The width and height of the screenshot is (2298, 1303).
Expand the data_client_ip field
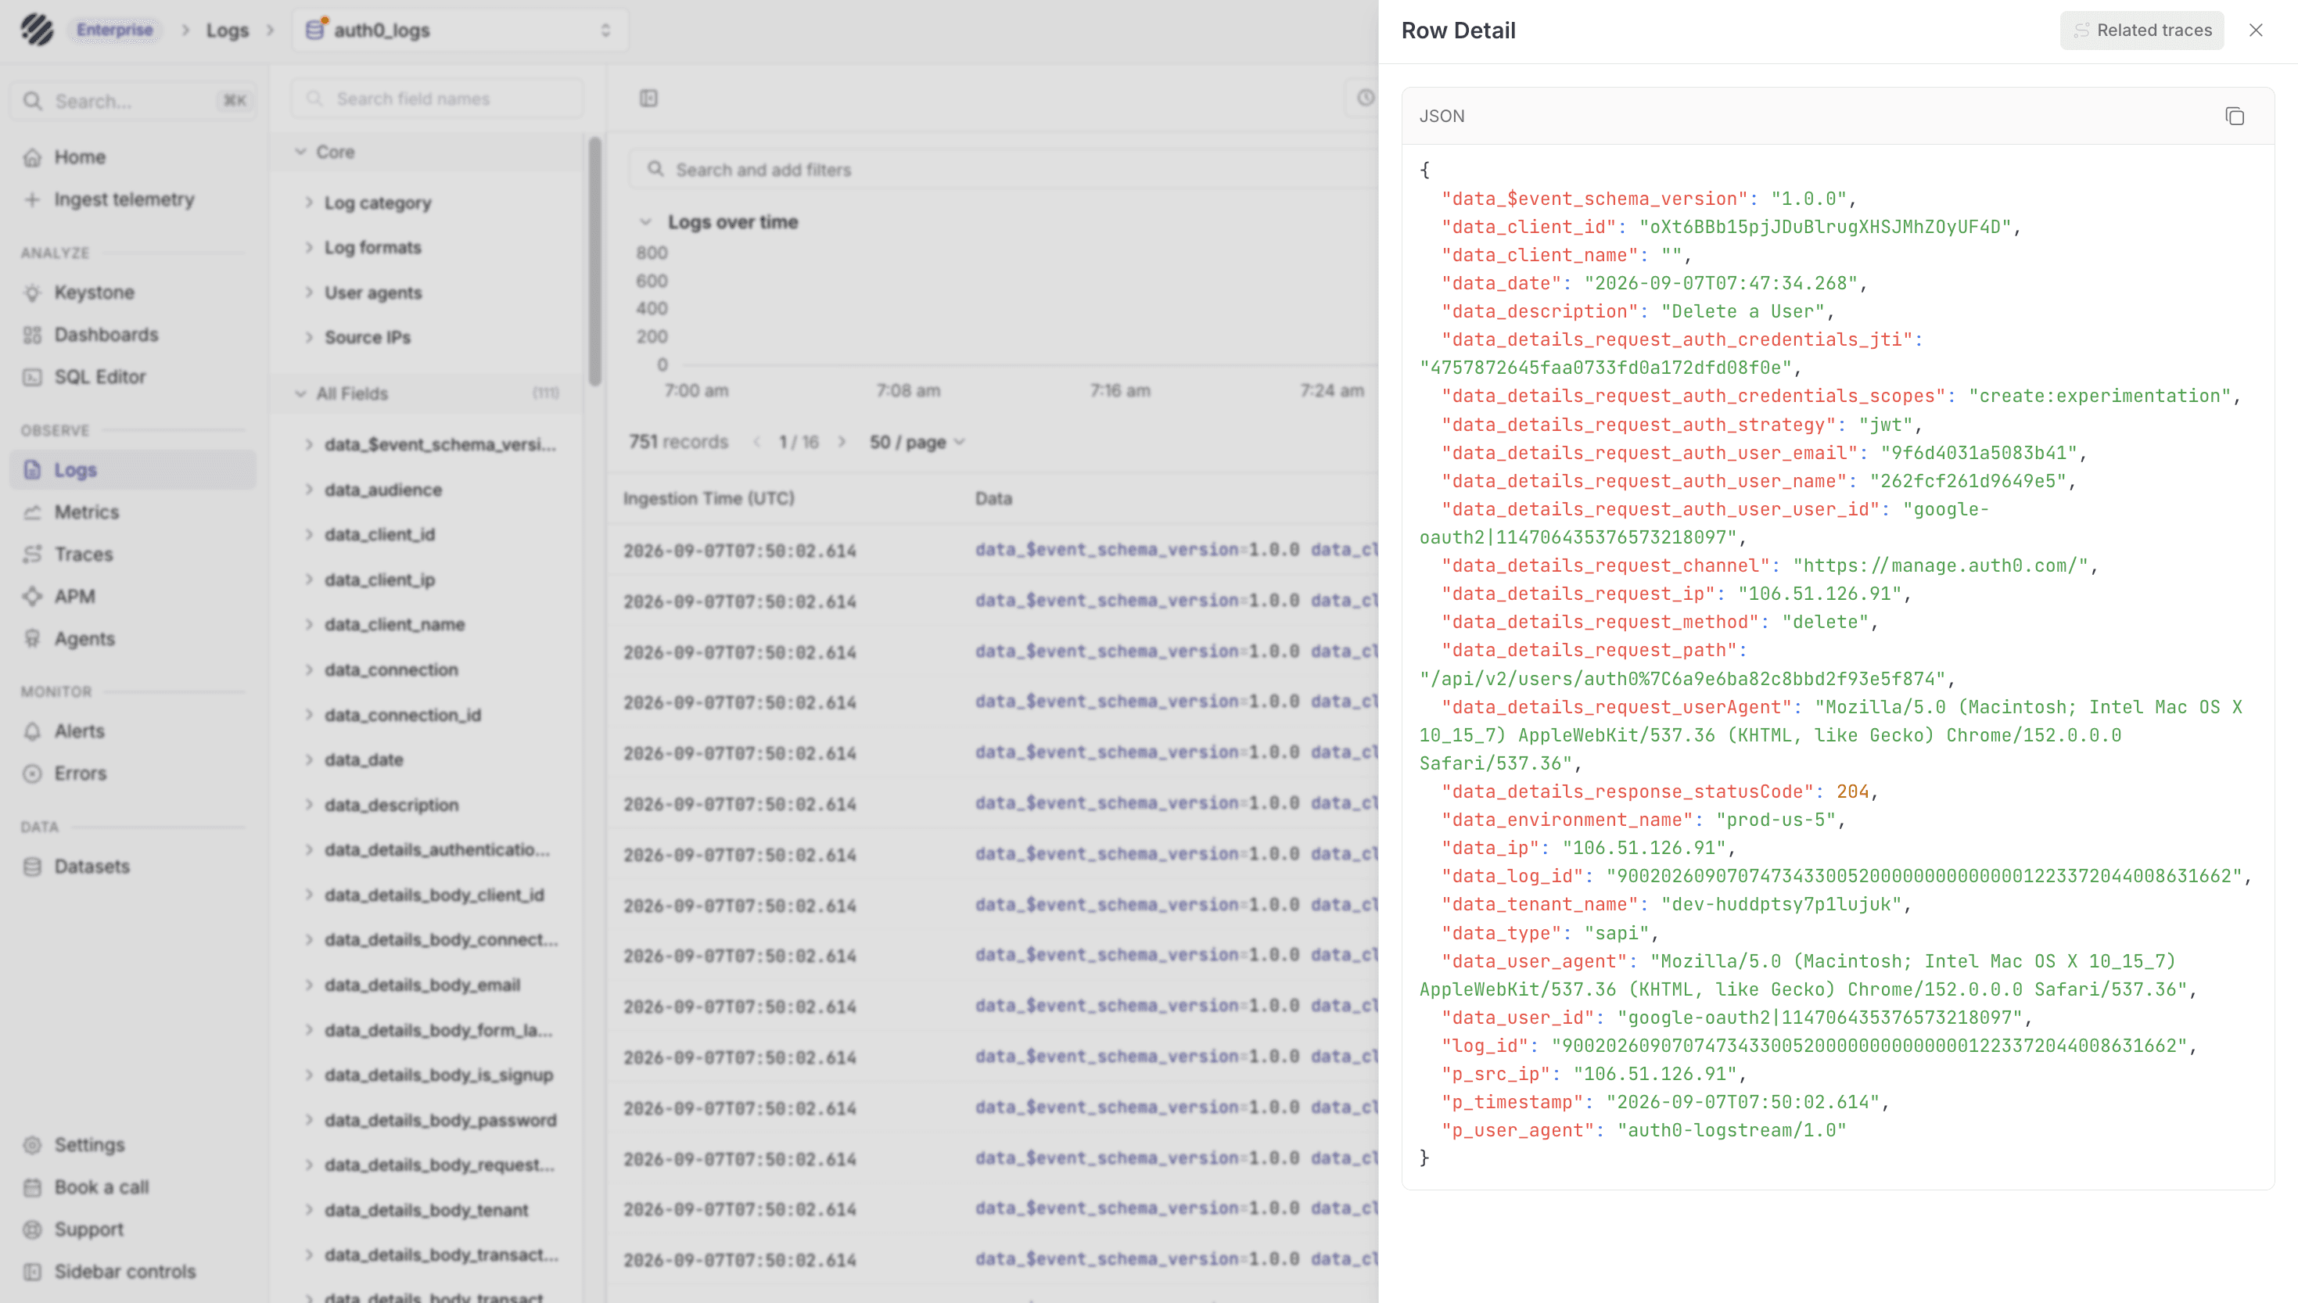(309, 579)
